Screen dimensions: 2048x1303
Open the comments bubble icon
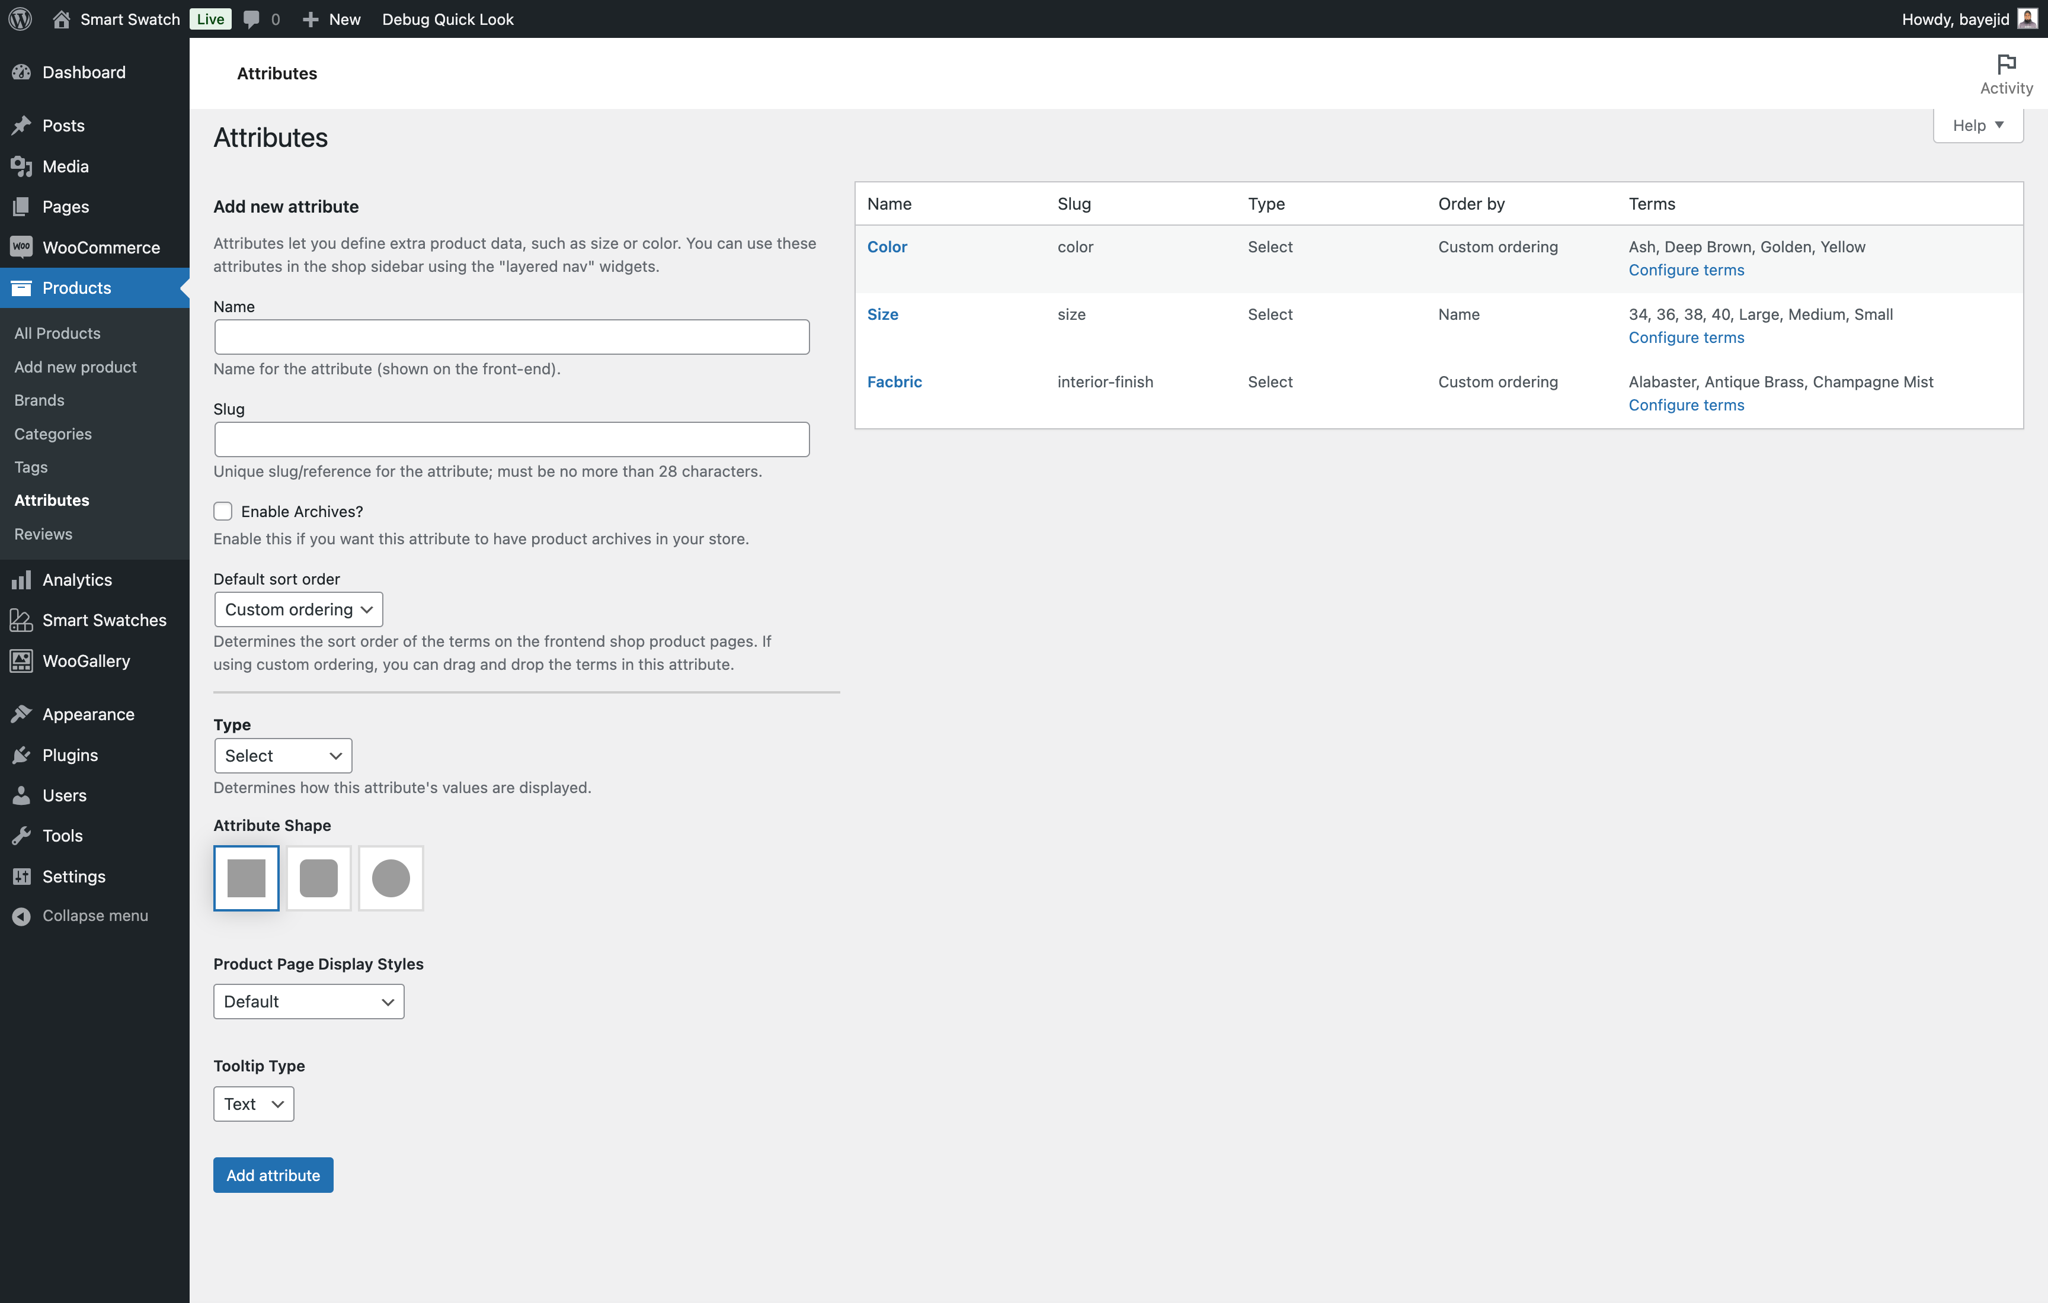[251, 20]
